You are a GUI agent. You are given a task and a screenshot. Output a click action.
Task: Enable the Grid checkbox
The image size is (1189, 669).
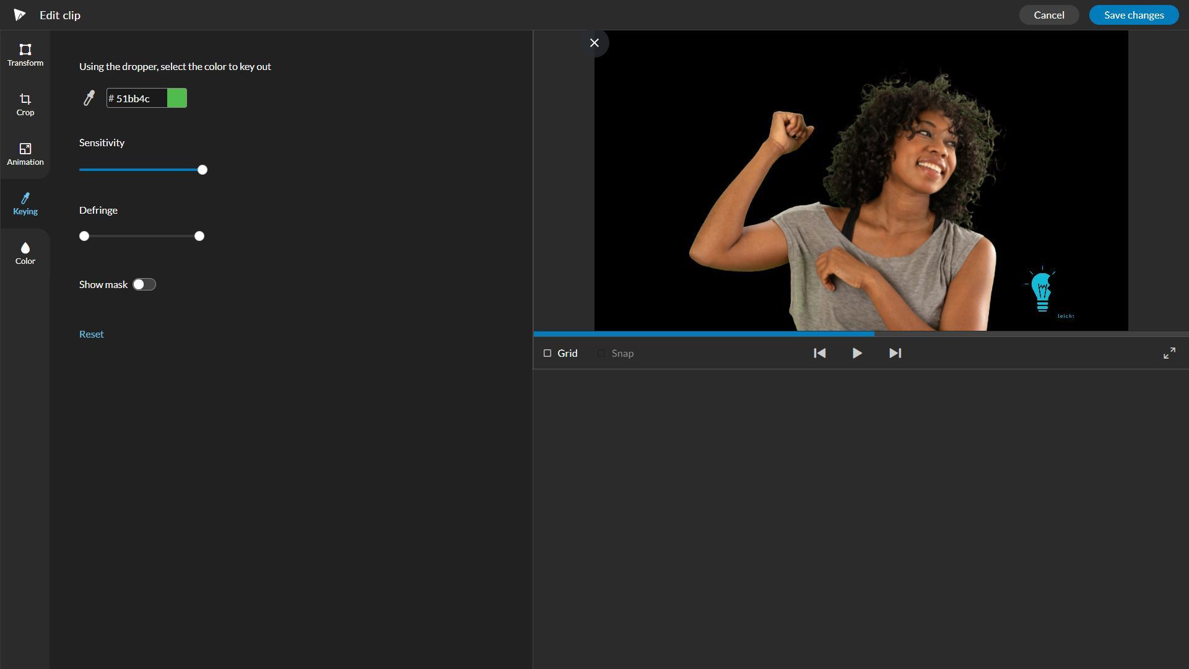[547, 353]
